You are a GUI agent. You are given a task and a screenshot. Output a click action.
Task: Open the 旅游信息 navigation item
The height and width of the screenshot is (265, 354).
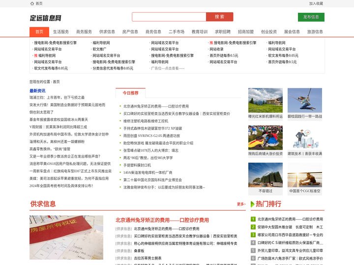(x=315, y=32)
